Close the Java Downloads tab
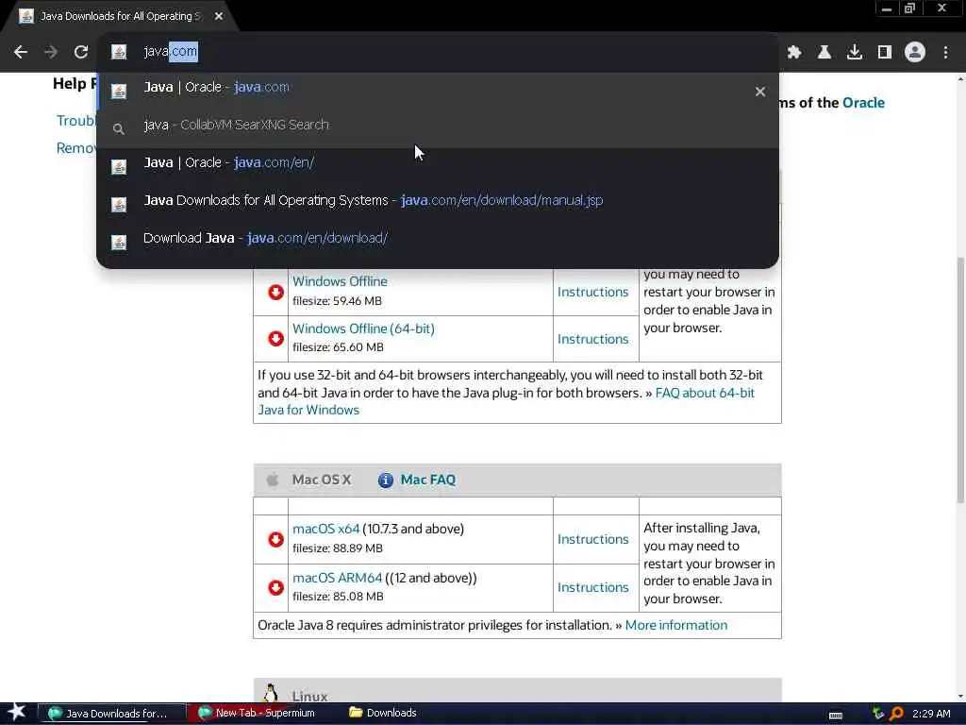This screenshot has height=725, width=966. [219, 16]
